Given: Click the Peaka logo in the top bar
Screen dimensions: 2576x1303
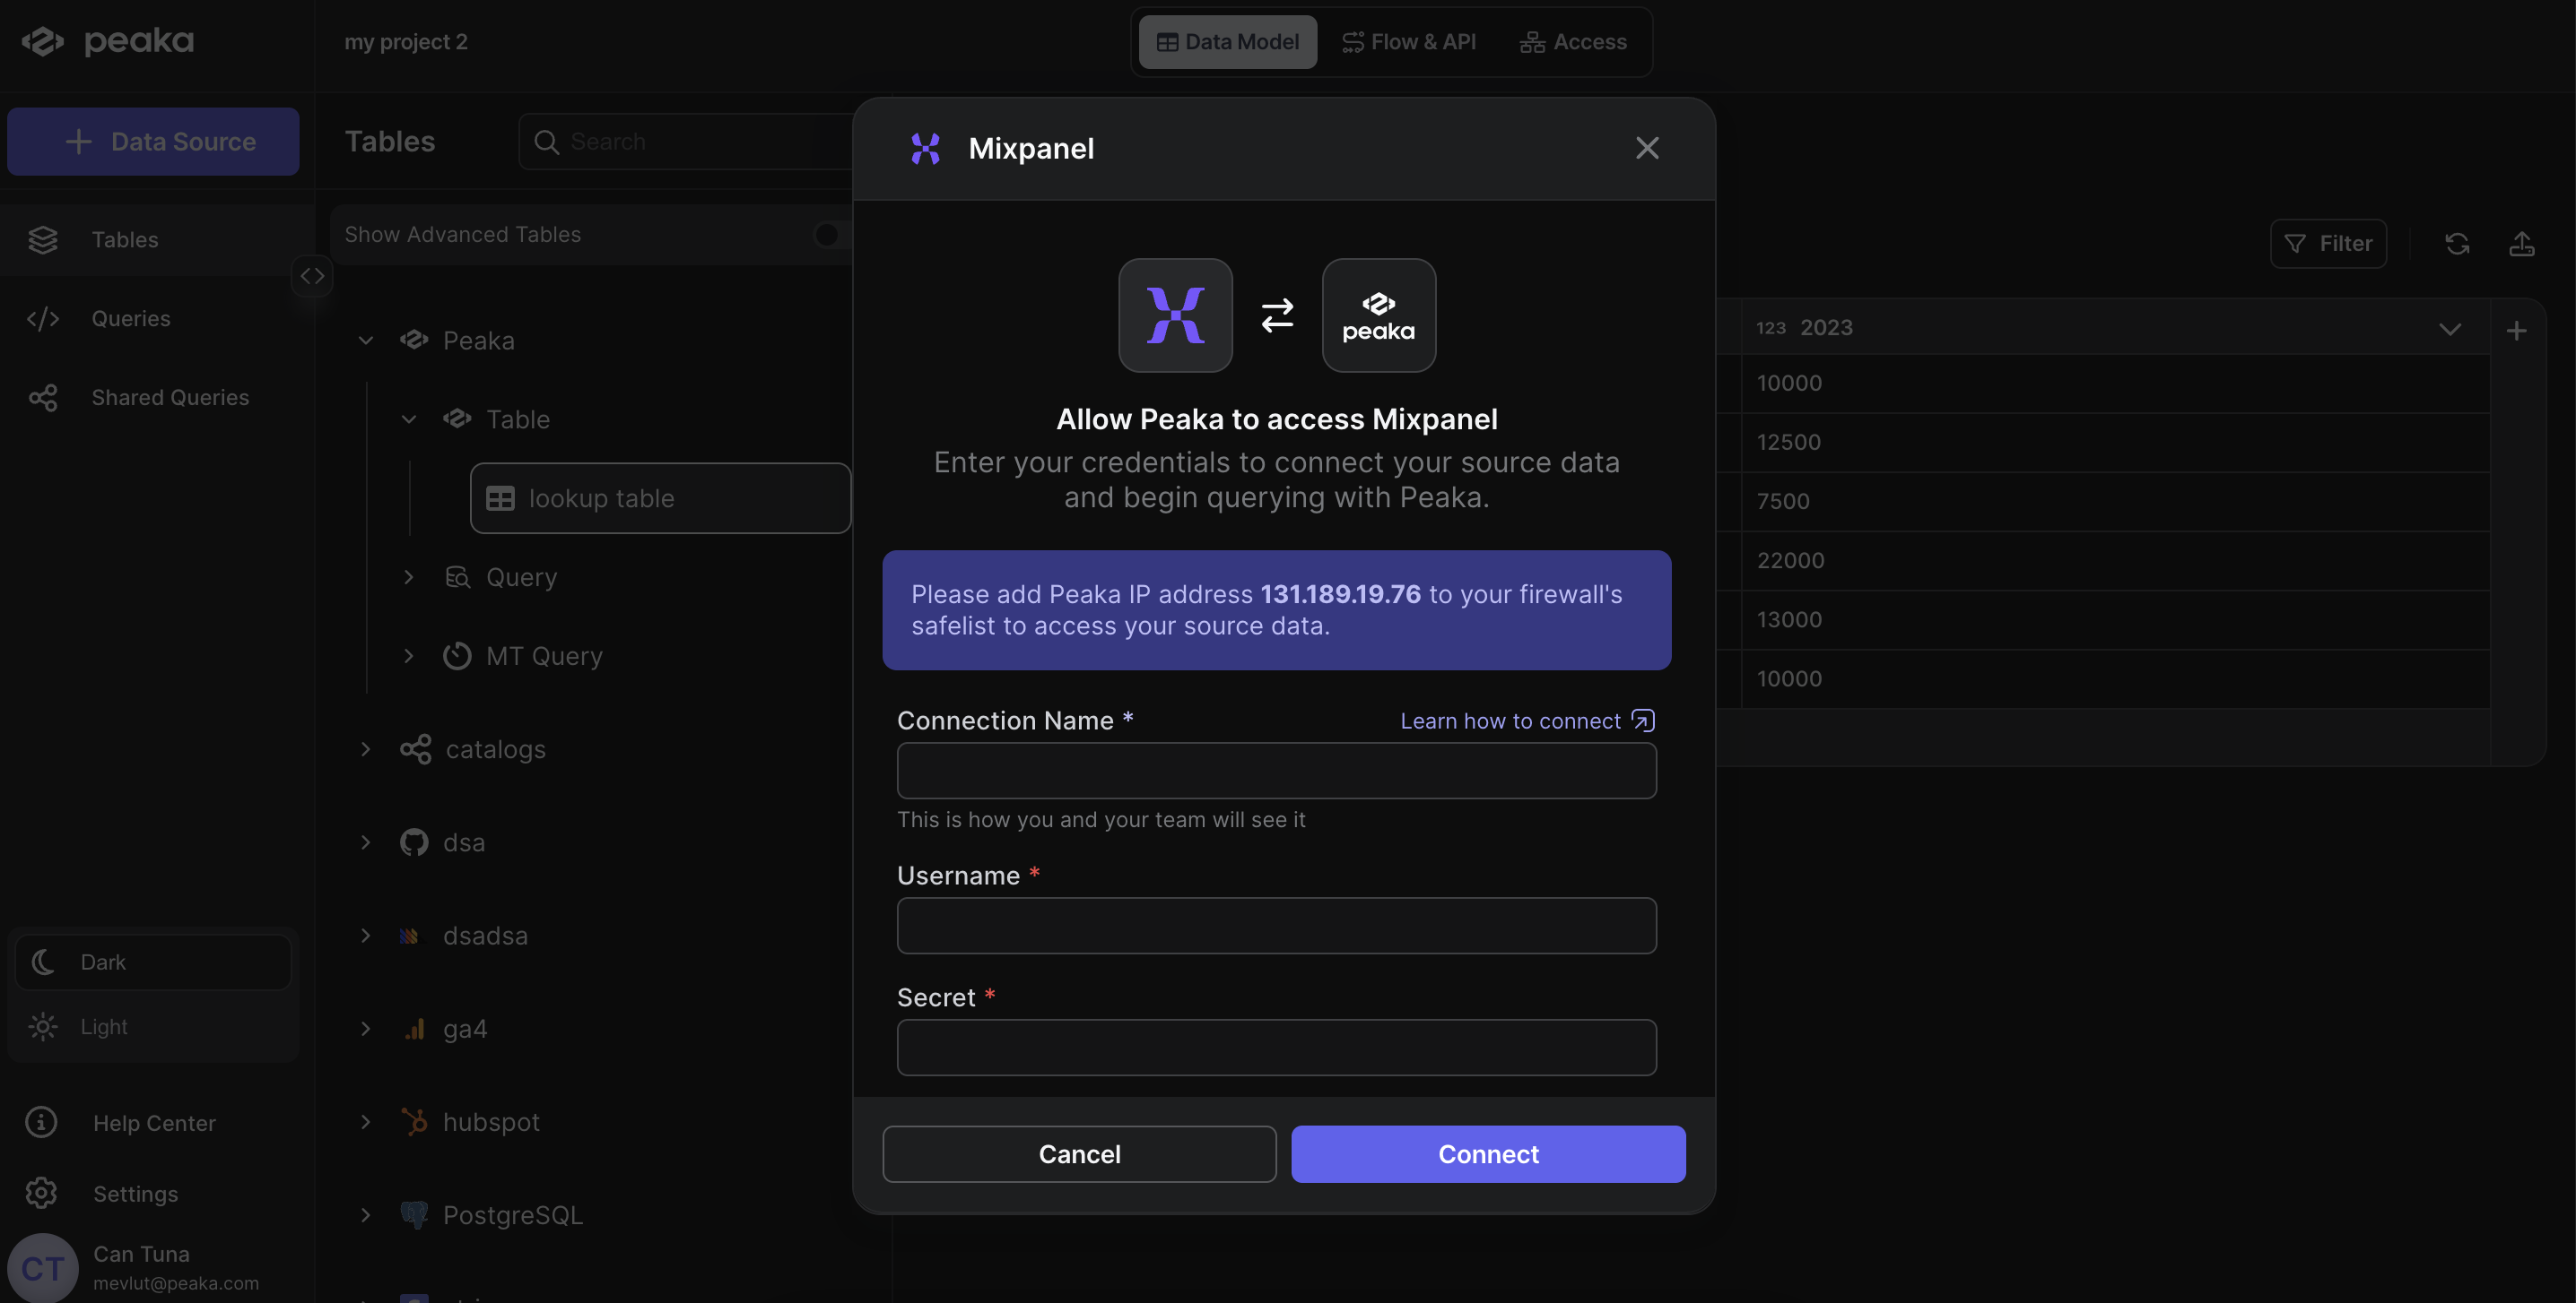Looking at the screenshot, I should point(108,41).
